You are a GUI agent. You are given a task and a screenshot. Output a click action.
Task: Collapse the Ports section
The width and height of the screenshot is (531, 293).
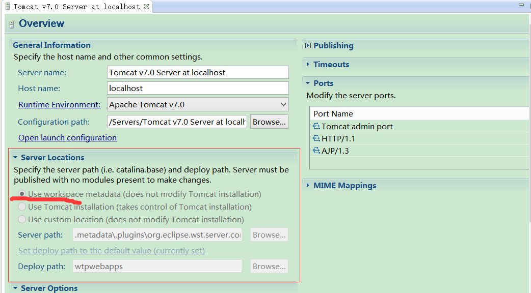click(x=307, y=83)
